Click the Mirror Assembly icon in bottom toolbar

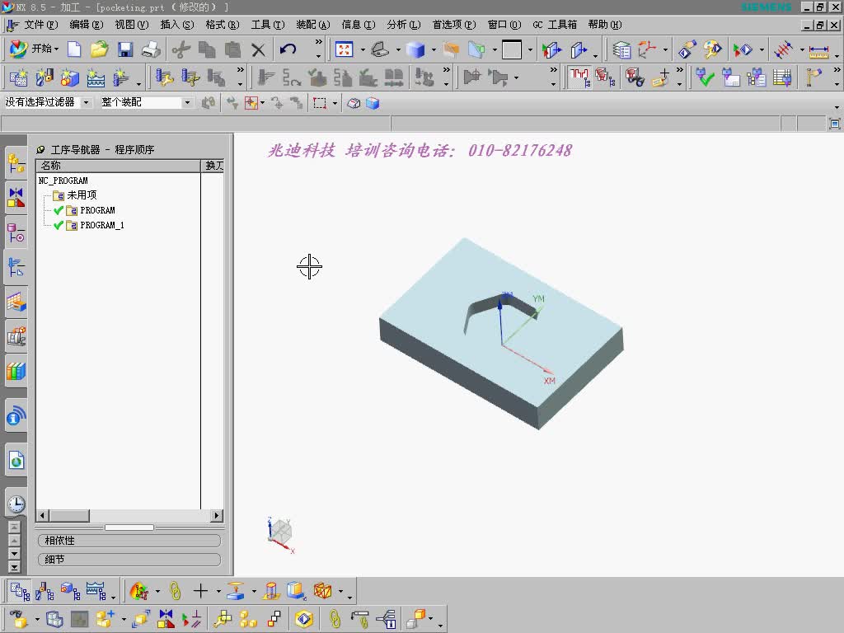[x=166, y=619]
